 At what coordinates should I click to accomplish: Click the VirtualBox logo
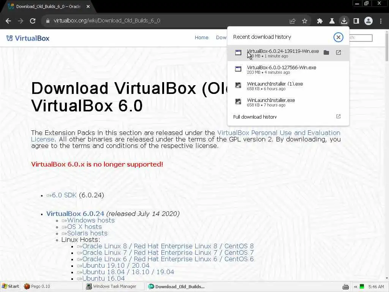[28, 38]
